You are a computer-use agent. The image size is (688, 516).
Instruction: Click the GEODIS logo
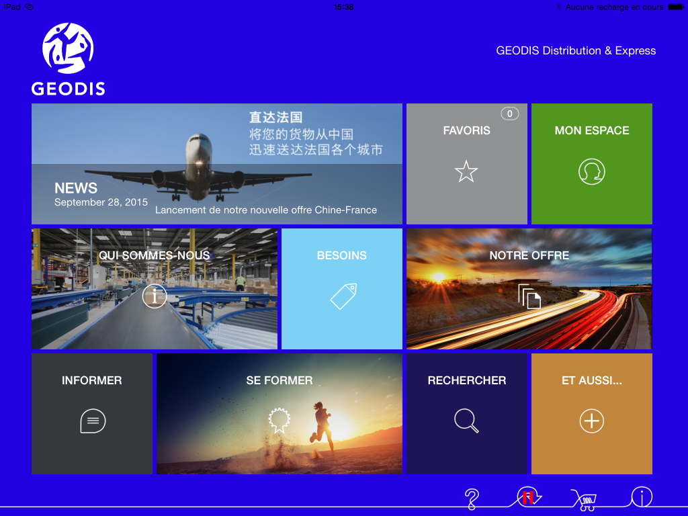click(x=68, y=59)
